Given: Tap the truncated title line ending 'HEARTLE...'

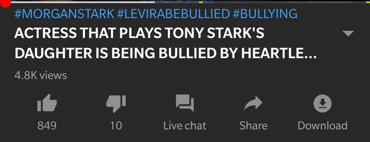Looking at the screenshot, I should click(x=165, y=53).
